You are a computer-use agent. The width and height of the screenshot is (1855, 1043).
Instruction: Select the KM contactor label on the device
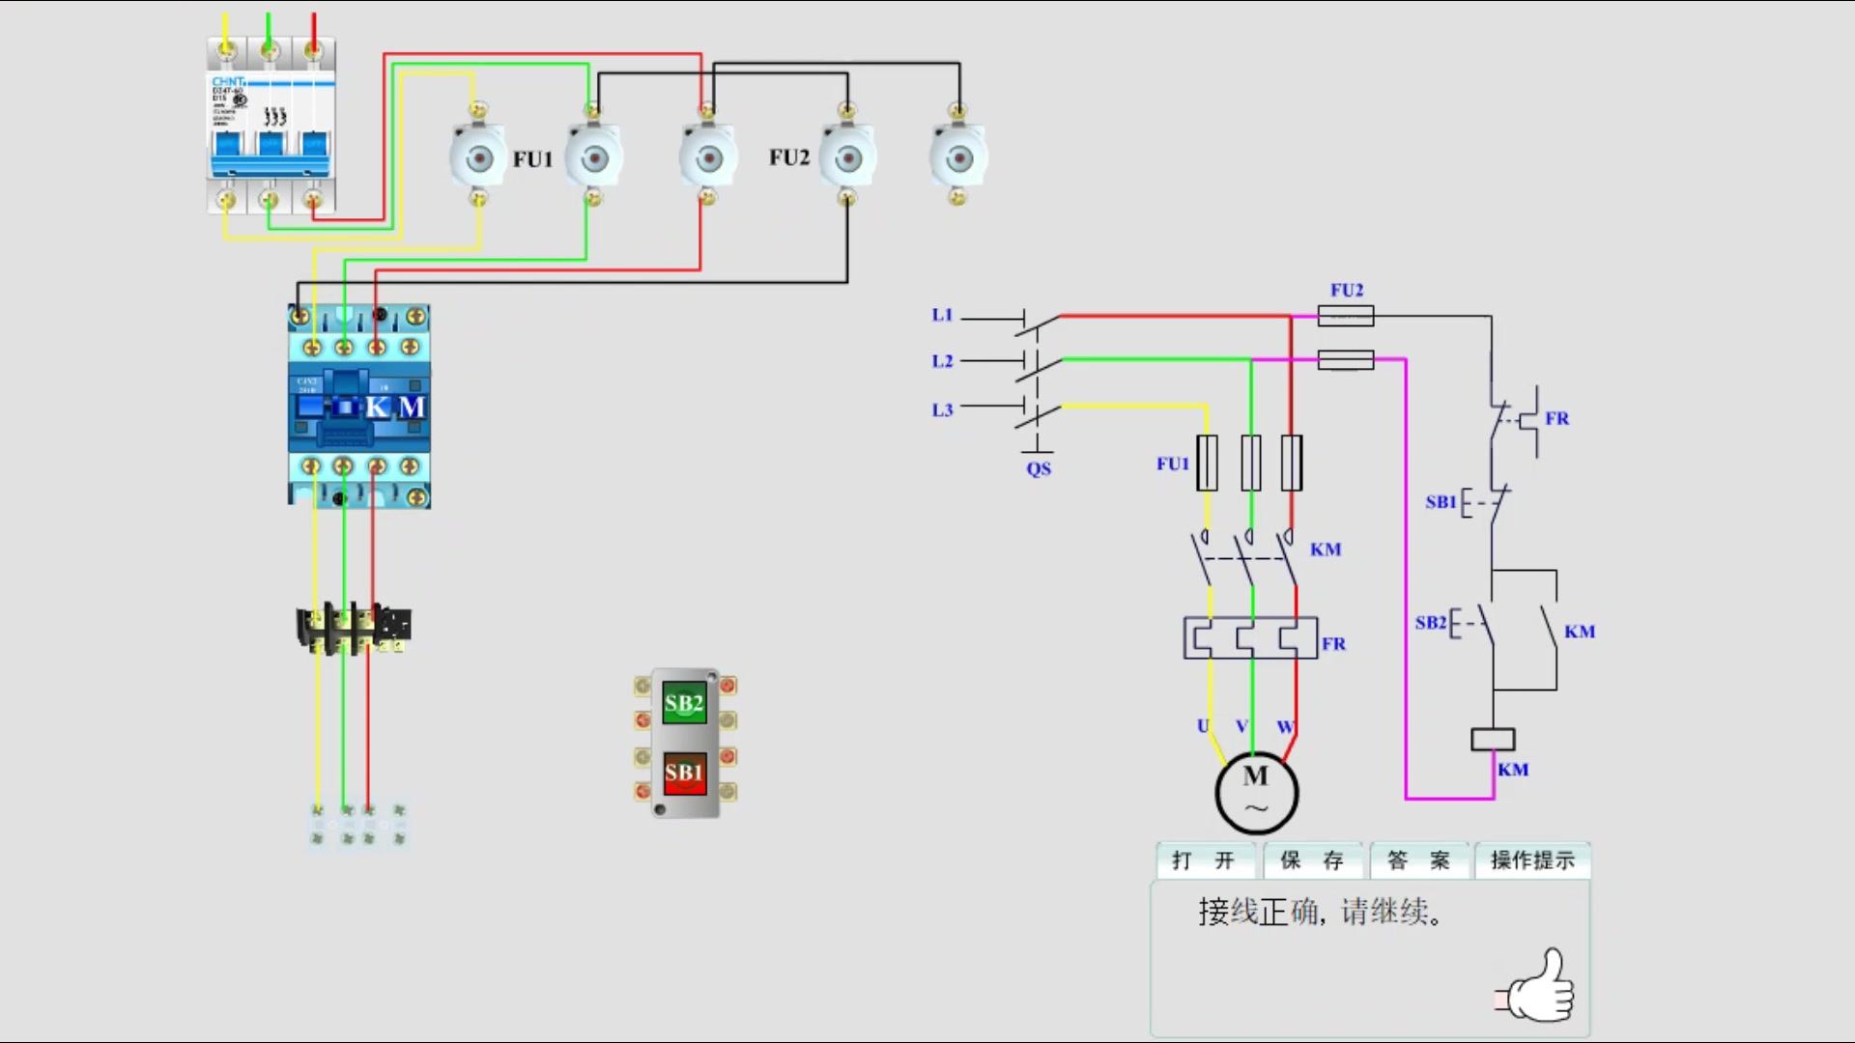click(x=394, y=408)
